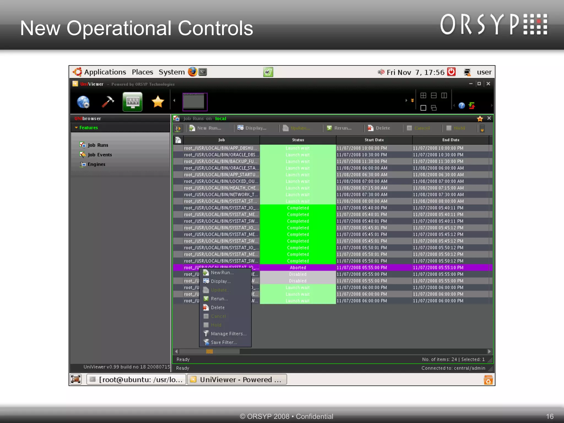The width and height of the screenshot is (564, 423).
Task: Click the disabled Cancel toolbar button
Action: 418,128
